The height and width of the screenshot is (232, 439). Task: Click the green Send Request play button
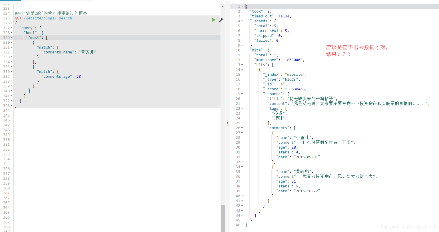coord(214,20)
